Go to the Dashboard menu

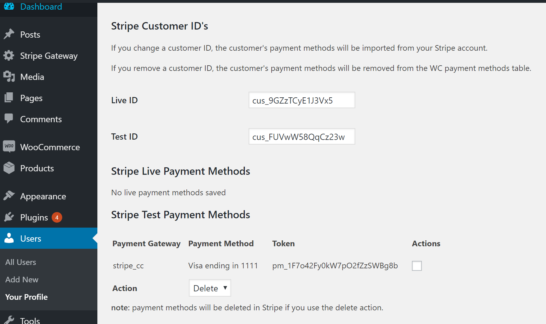pos(41,7)
